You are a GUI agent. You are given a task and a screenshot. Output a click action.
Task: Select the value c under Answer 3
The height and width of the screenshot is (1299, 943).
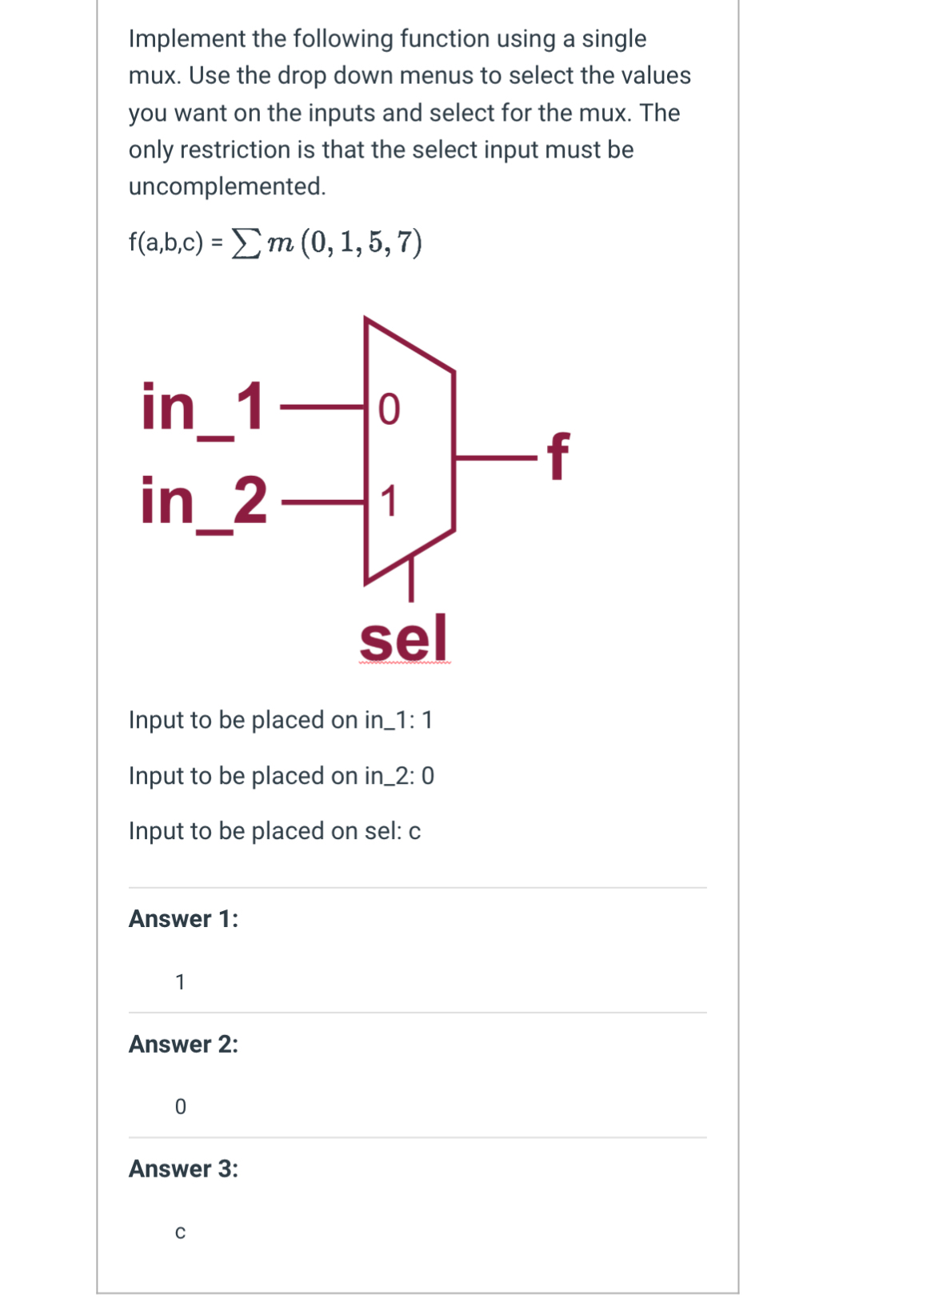point(180,1233)
